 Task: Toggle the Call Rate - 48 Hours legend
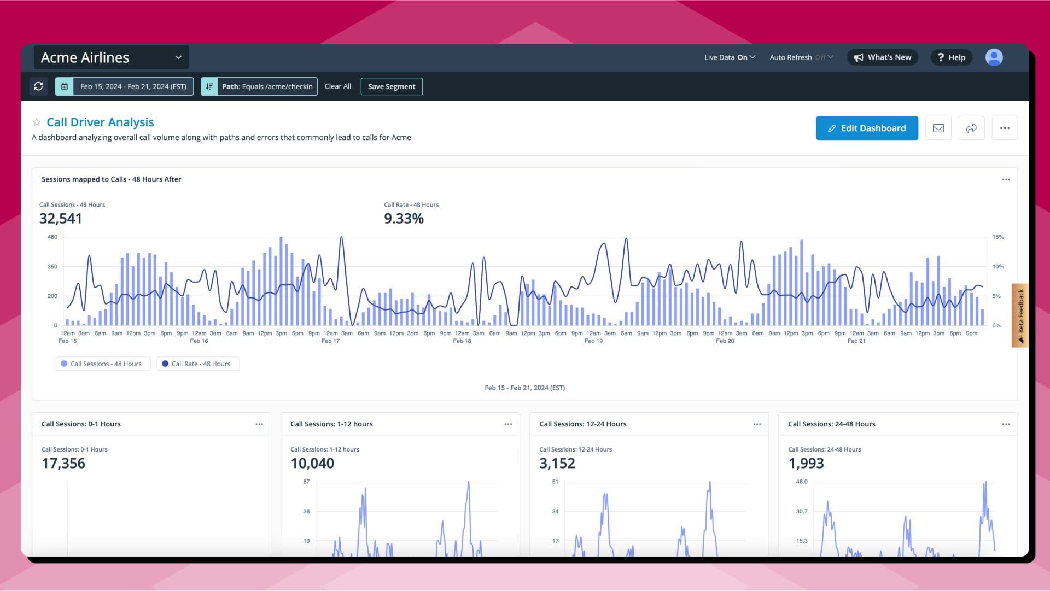pos(197,364)
